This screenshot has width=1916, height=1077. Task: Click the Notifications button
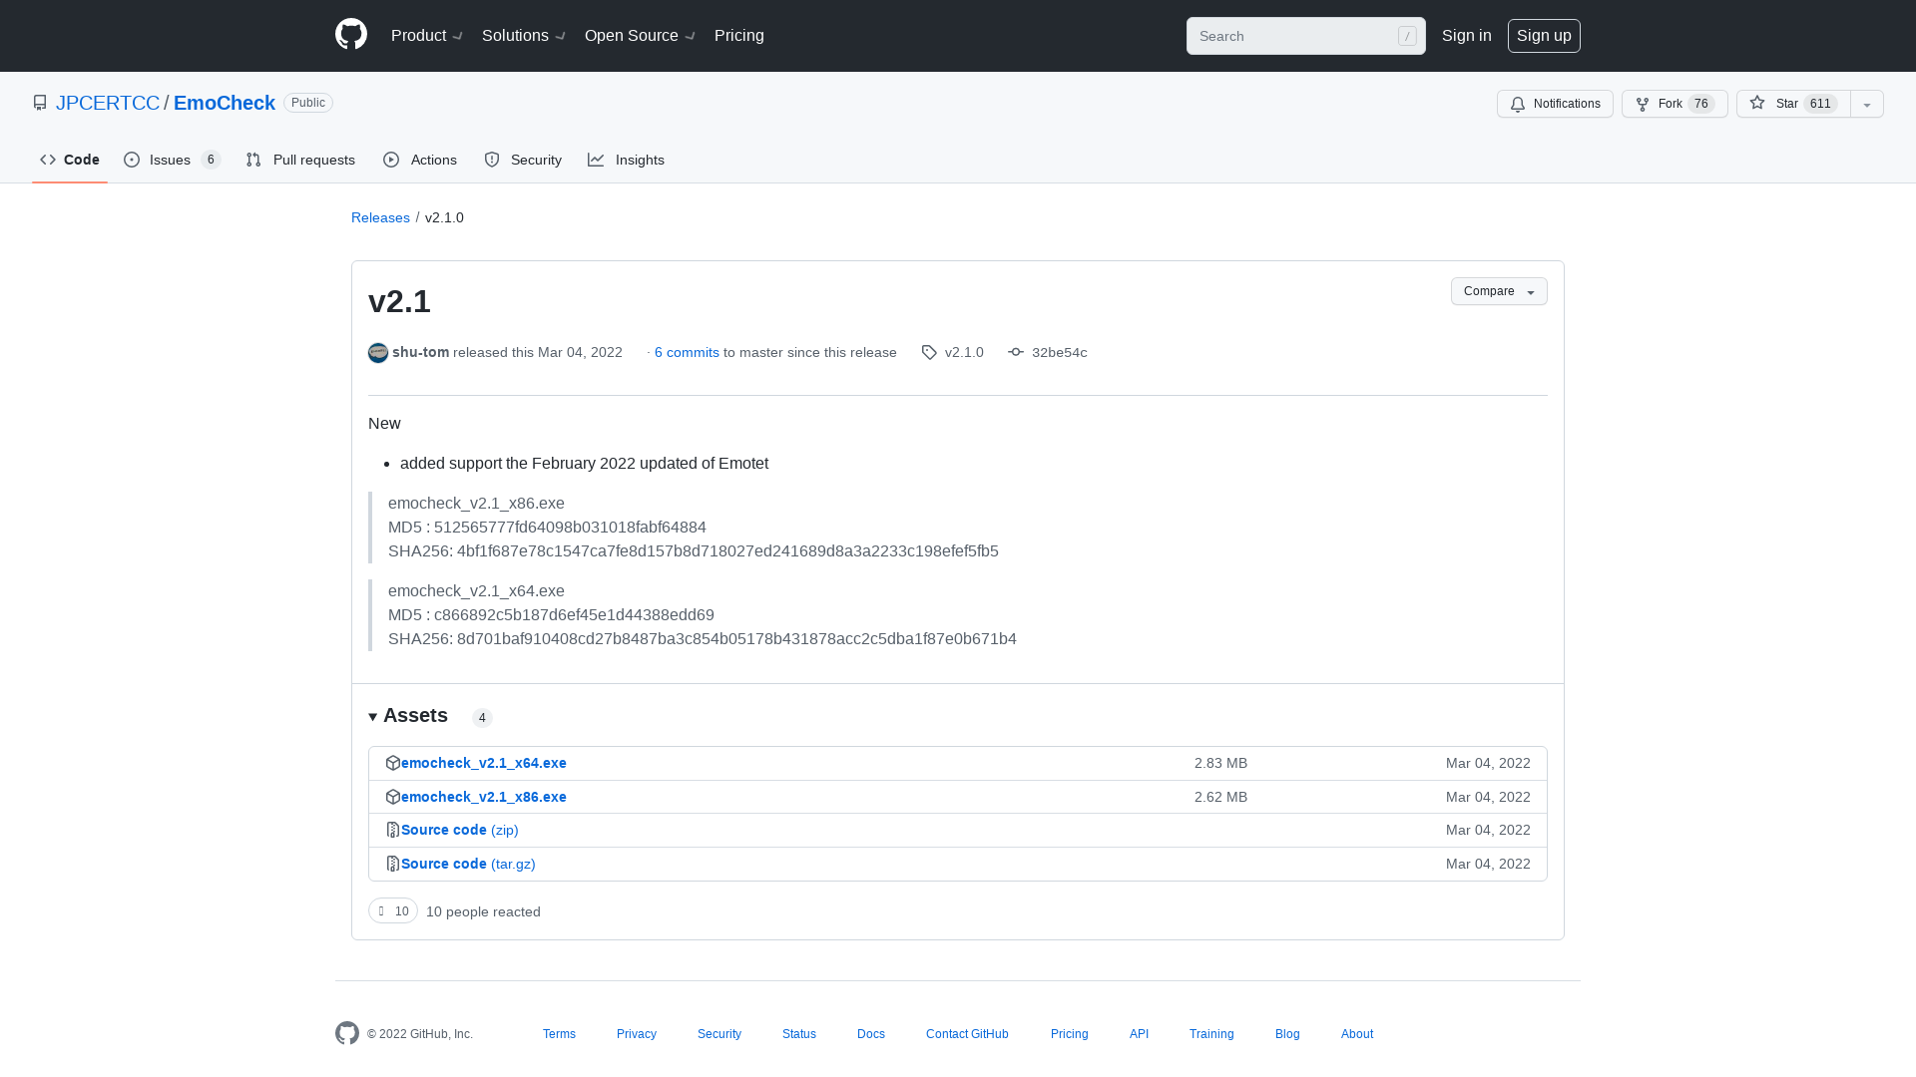point(1555,104)
